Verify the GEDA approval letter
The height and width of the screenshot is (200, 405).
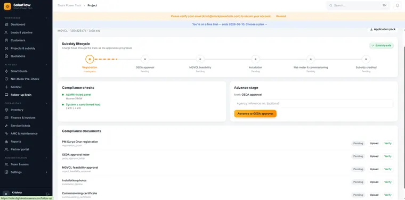coord(388,156)
